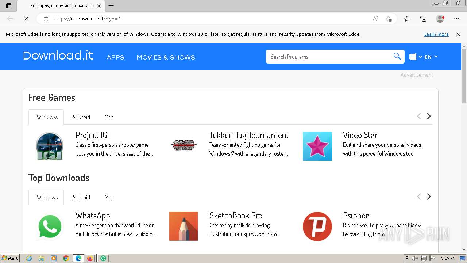Stop loading the page
The height and width of the screenshot is (263, 467).
coord(26,19)
